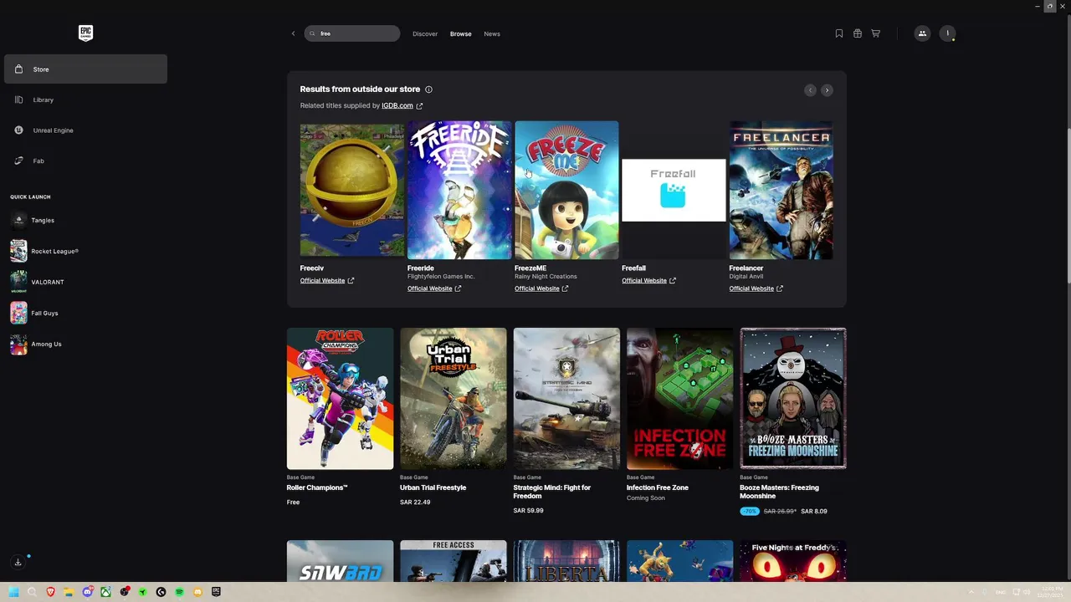Click the 'Infection Free Zone' title text
The image size is (1071, 602).
[658, 487]
